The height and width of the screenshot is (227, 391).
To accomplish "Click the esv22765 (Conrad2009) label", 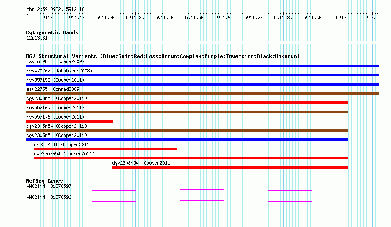I will tap(54, 89).
